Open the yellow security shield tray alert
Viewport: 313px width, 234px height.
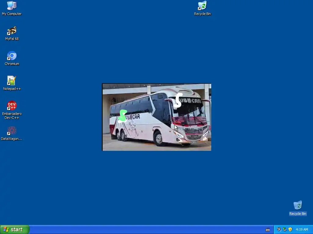coord(290,229)
